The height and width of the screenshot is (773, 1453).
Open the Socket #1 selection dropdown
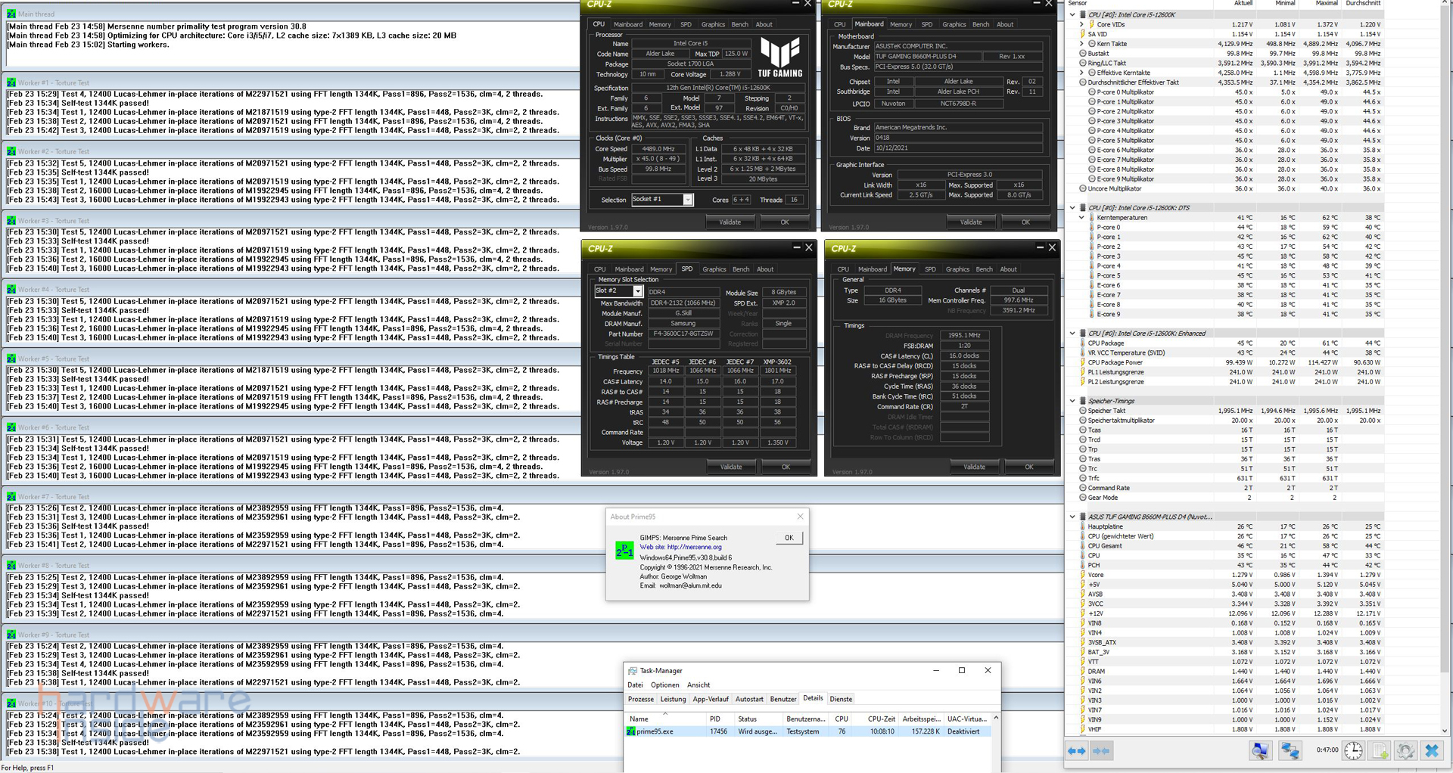point(687,200)
